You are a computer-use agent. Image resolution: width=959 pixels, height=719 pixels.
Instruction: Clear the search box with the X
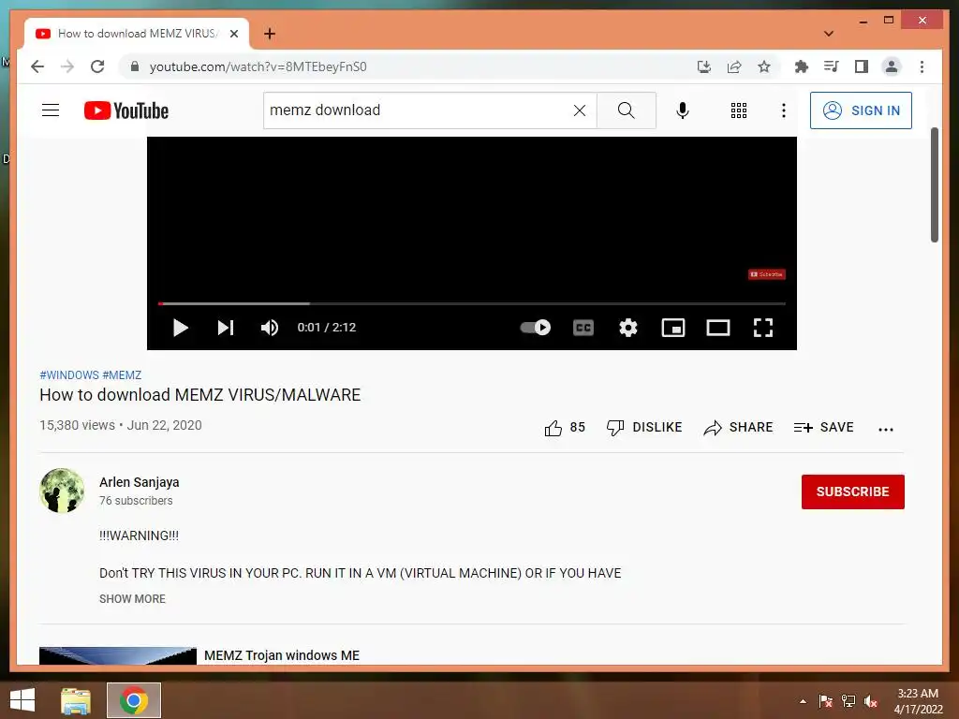(x=579, y=110)
